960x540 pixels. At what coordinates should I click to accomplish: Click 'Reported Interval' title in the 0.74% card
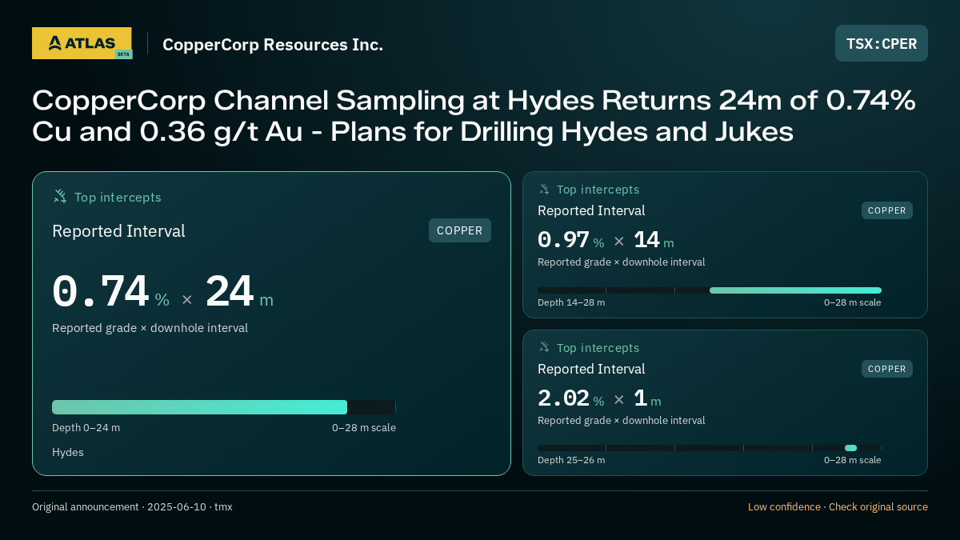tap(118, 231)
